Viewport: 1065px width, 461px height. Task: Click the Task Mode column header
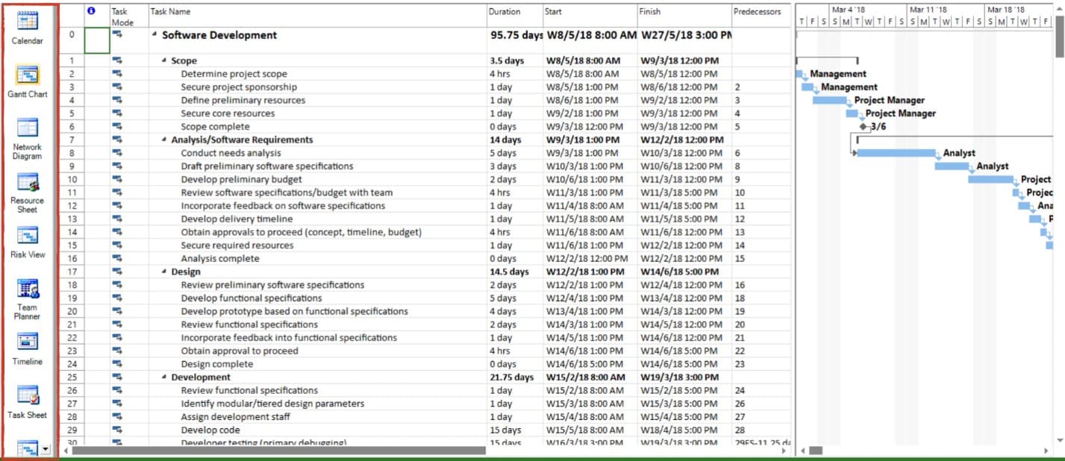(x=128, y=16)
